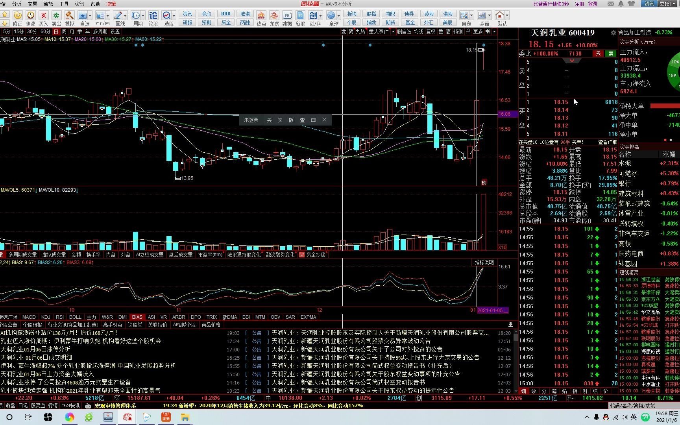Click the 登录 login link

(593, 4)
